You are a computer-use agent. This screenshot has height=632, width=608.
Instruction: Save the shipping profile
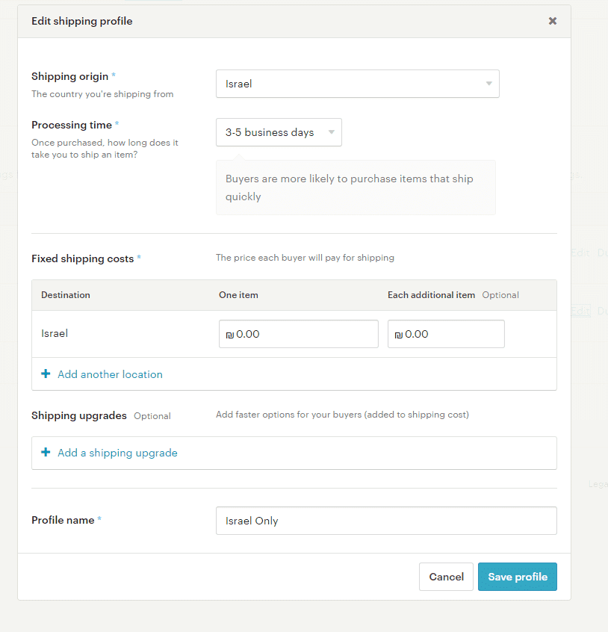[517, 577]
